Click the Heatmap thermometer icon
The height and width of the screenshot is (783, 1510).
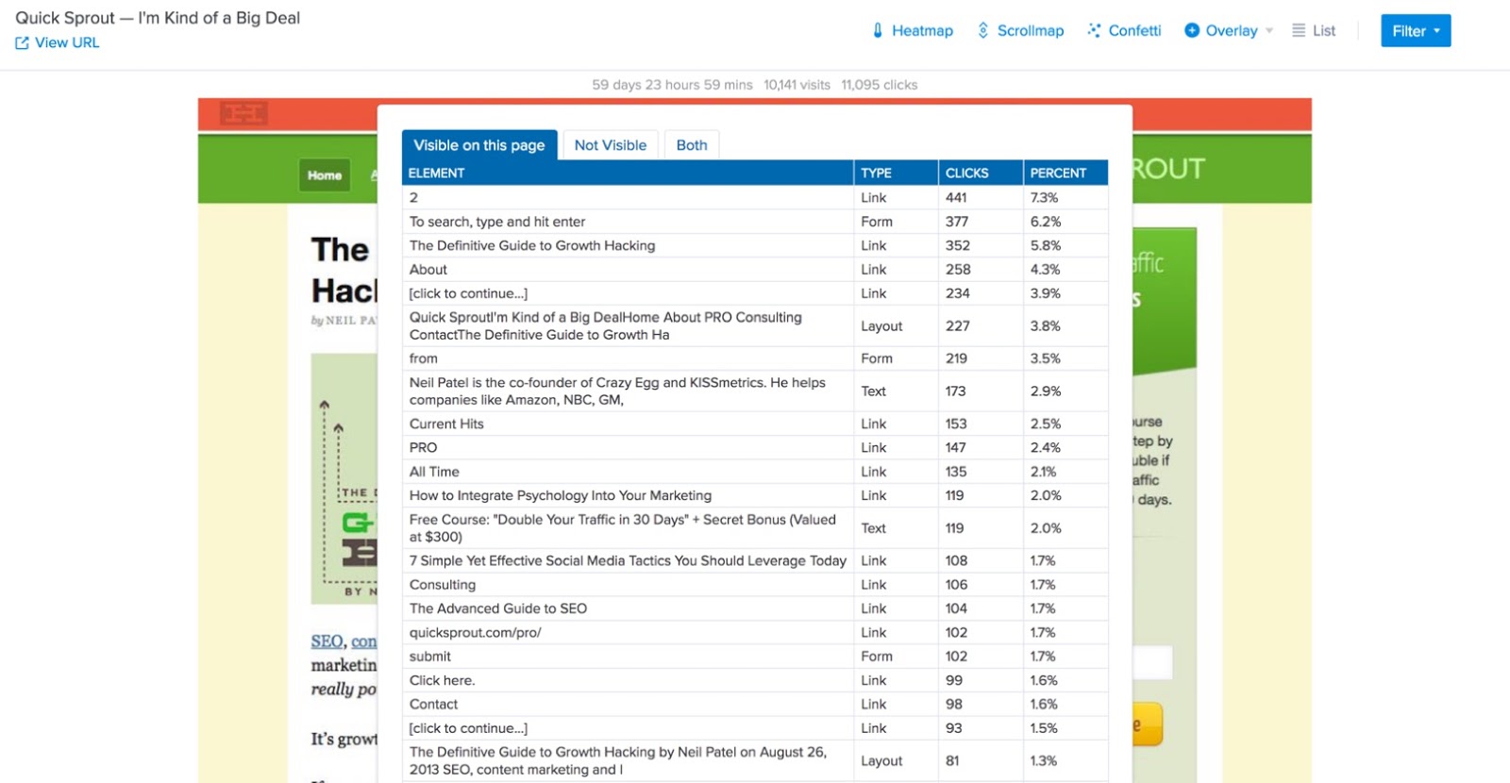tap(878, 30)
